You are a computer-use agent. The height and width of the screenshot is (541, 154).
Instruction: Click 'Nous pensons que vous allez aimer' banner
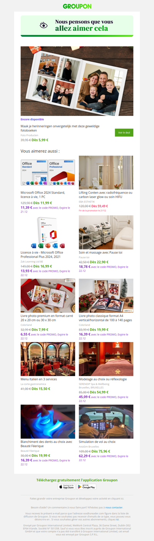[x=77, y=26]
